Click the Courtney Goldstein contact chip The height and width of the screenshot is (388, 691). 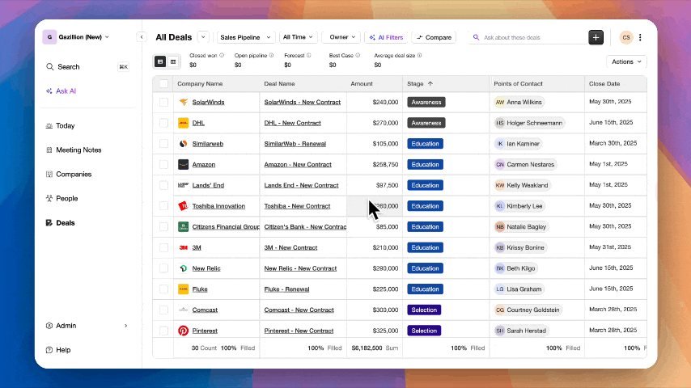(x=528, y=310)
